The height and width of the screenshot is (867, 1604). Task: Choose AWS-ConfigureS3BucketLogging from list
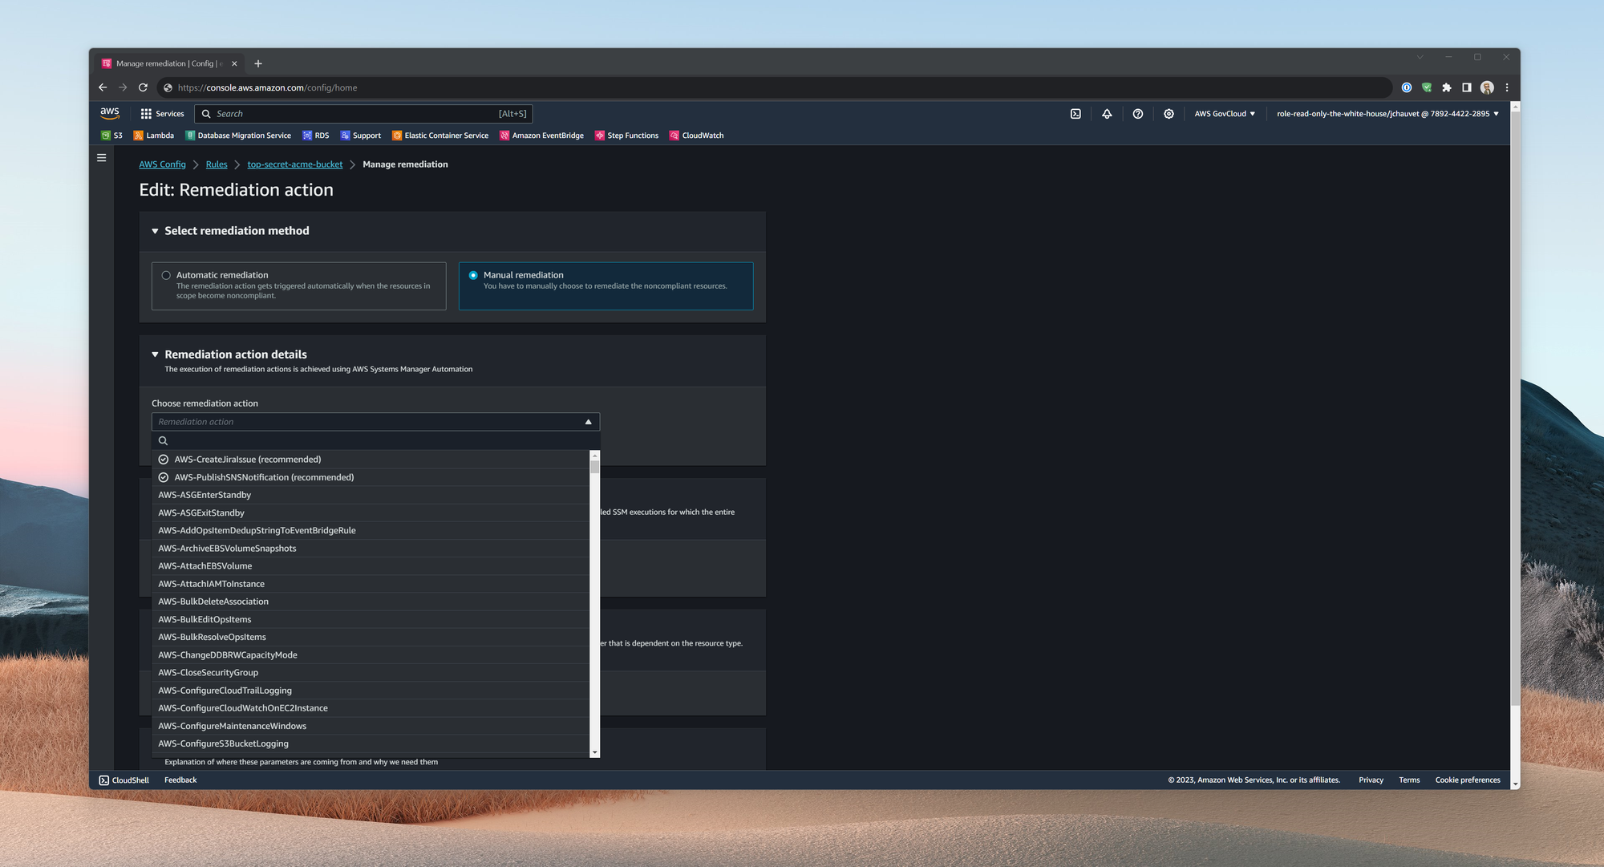click(x=223, y=743)
